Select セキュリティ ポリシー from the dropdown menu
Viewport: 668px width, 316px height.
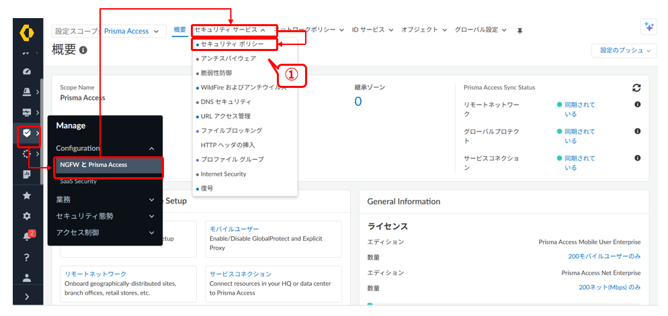[x=235, y=44]
